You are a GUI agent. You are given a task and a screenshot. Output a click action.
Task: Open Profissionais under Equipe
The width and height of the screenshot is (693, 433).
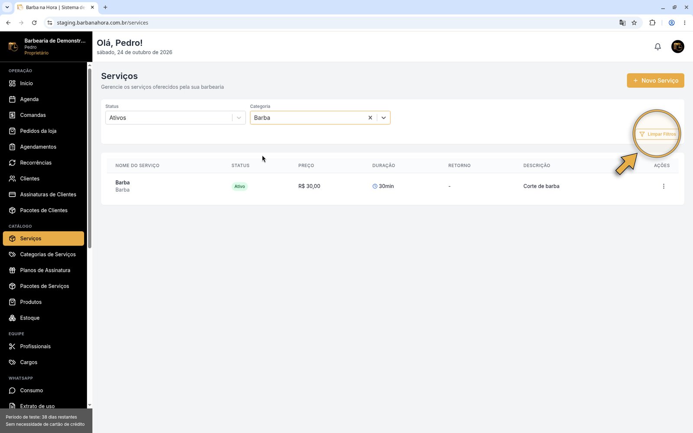pyautogui.click(x=43, y=346)
